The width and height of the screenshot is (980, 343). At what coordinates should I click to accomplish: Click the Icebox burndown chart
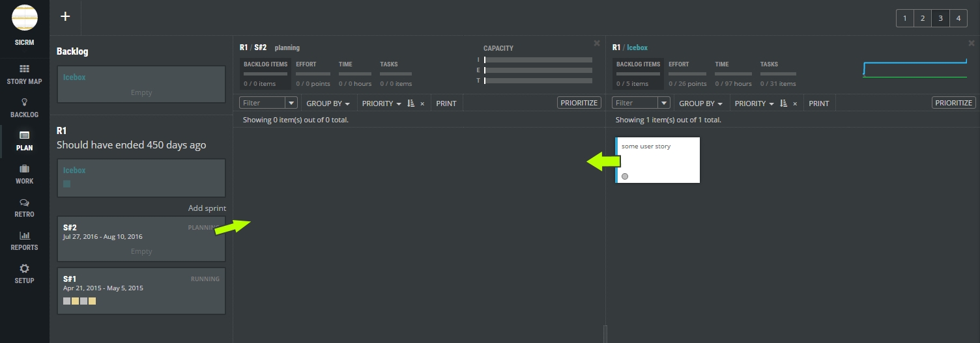(915, 68)
